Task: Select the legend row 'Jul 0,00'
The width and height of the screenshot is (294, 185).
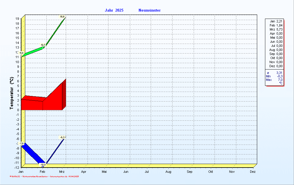Action: [276, 46]
